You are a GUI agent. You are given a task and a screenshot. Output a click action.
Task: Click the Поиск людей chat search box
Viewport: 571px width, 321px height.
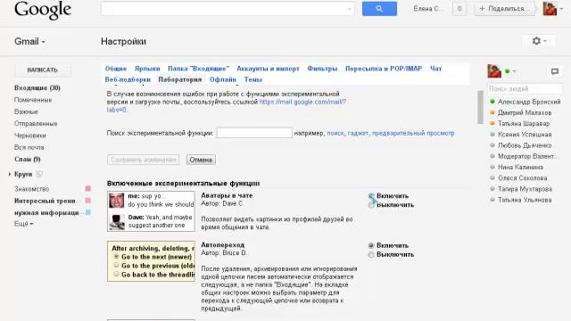pos(525,89)
